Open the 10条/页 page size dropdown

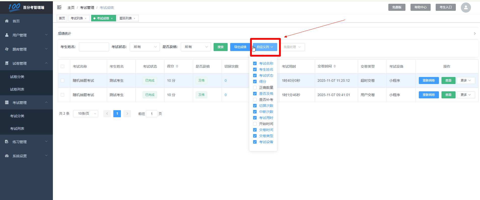[x=86, y=114]
